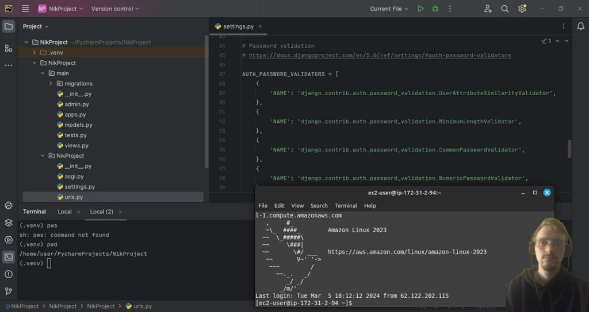Screen dimensions: 589x312
Task: Toggle the Terminal tool window icon
Action: [9, 257]
